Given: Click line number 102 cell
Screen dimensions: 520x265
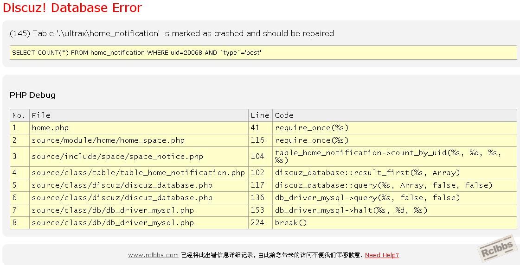Looking at the screenshot, I should (x=260, y=173).
